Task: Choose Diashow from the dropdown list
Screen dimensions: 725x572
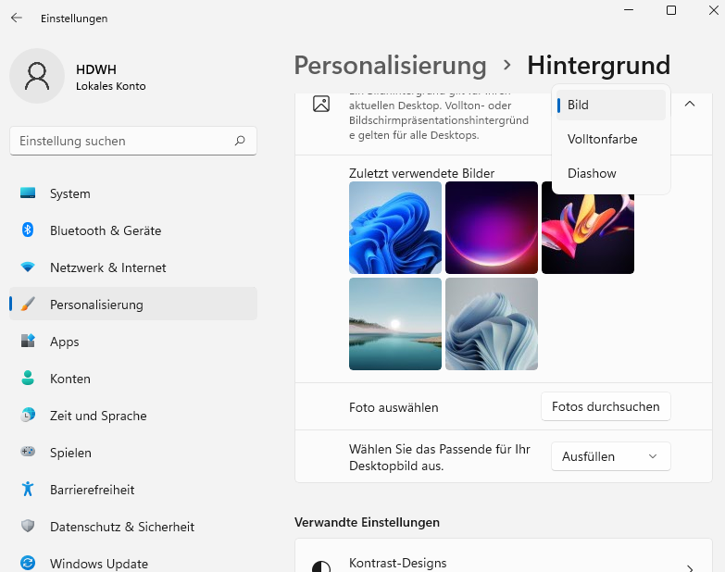Action: click(x=611, y=173)
